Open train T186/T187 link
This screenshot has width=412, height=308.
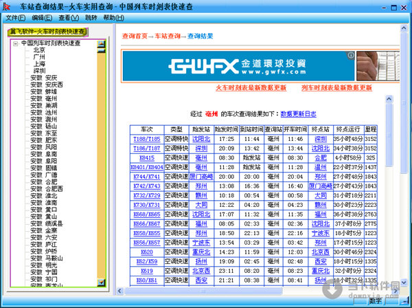point(147,148)
